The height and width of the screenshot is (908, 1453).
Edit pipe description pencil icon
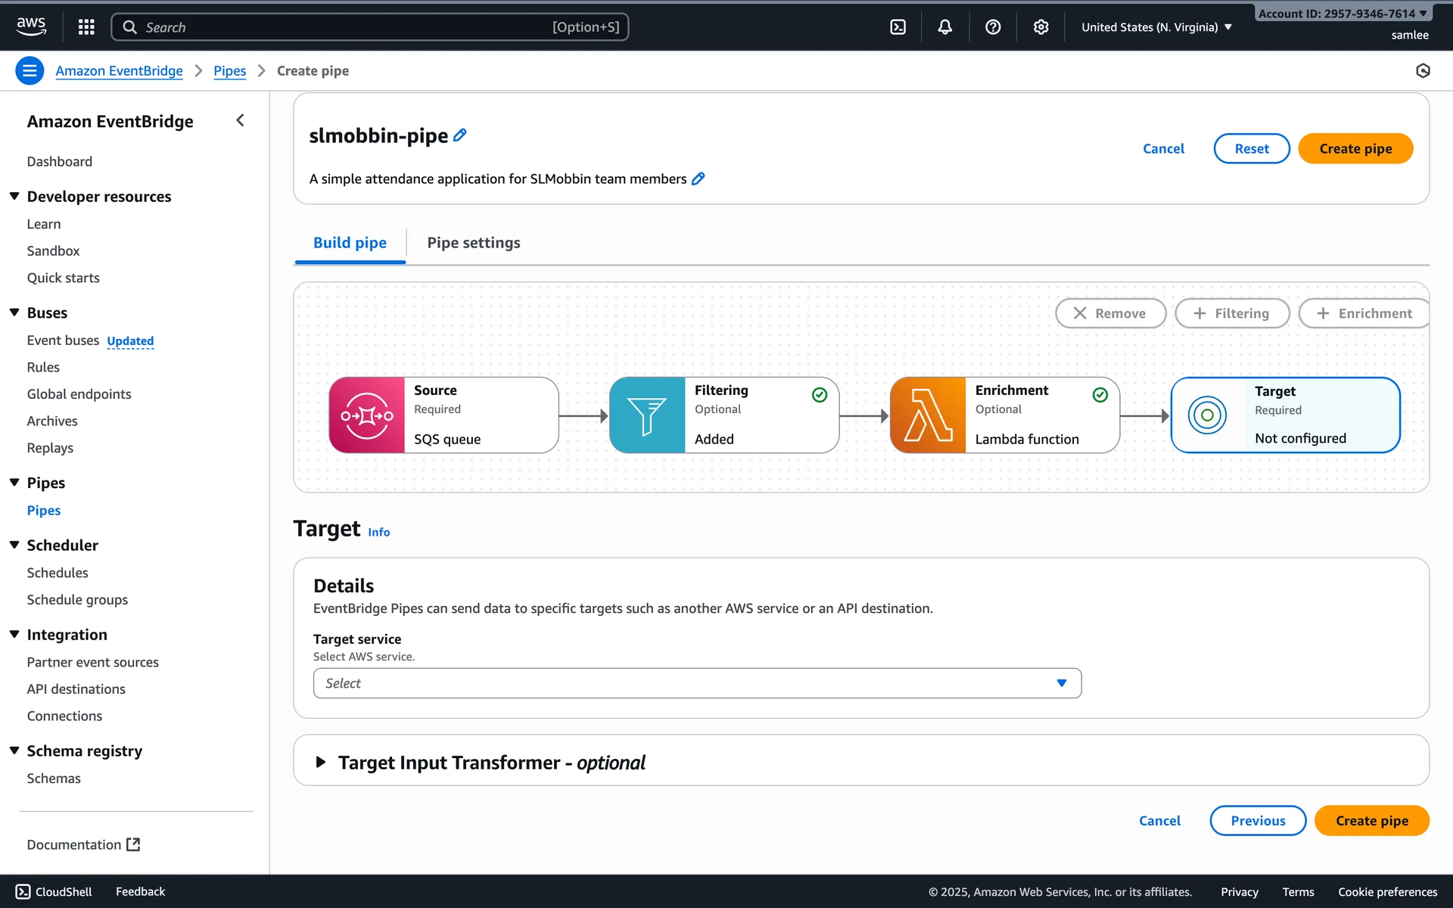click(x=698, y=179)
